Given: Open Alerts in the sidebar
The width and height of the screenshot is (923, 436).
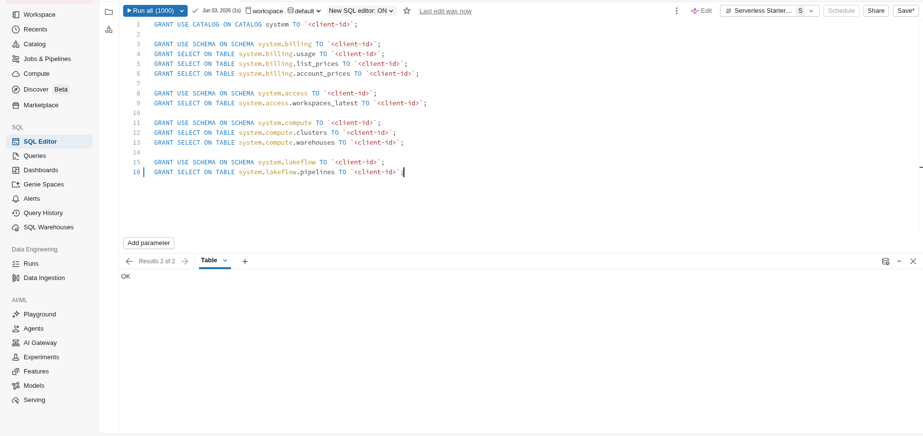Looking at the screenshot, I should 49,199.
